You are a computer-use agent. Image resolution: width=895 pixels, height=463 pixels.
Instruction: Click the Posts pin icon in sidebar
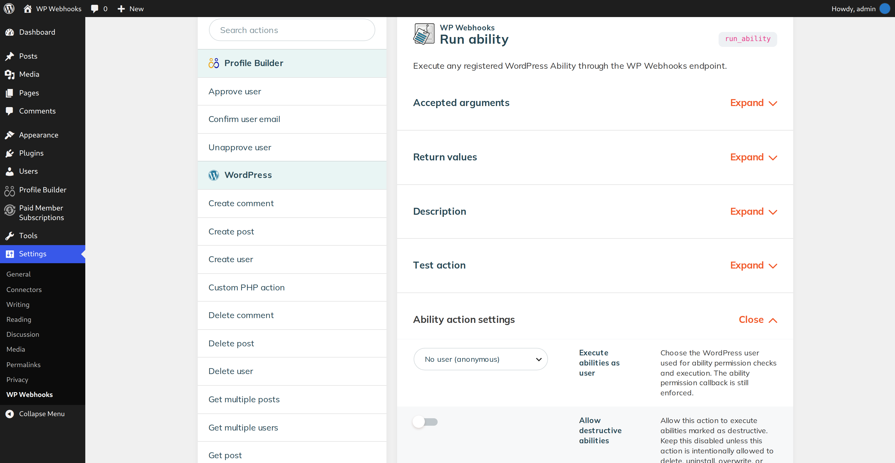(x=10, y=56)
